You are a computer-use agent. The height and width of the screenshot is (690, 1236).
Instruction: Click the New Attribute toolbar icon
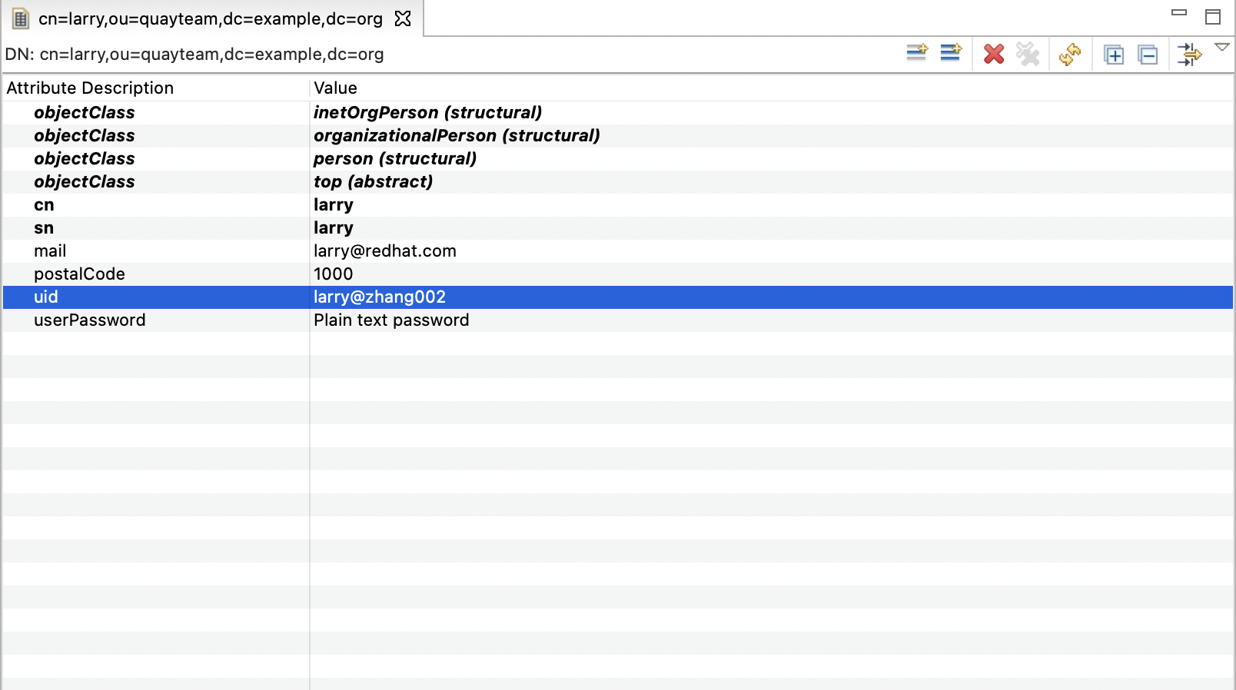coord(916,53)
